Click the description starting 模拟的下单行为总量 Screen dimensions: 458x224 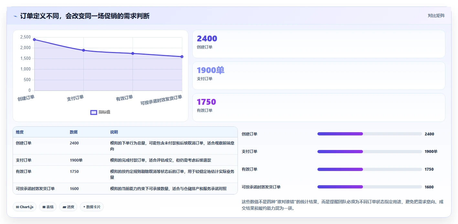click(x=172, y=146)
